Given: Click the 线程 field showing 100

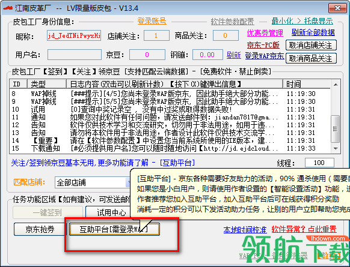Looking at the screenshot, I should tap(319, 163).
